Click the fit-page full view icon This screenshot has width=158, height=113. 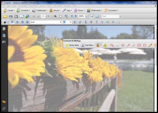pyautogui.click(x=97, y=16)
